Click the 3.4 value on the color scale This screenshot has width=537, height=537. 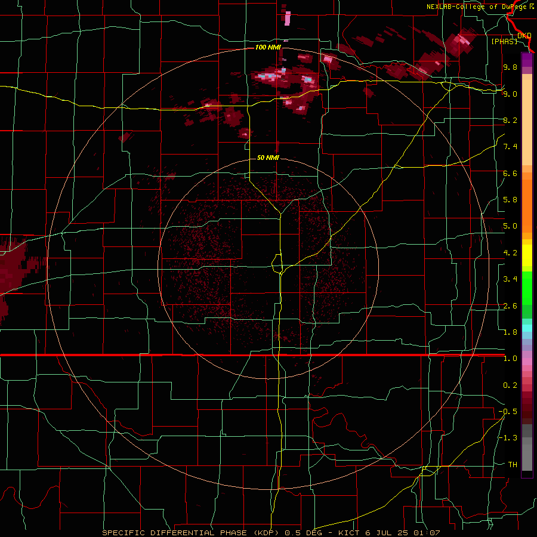pos(510,279)
